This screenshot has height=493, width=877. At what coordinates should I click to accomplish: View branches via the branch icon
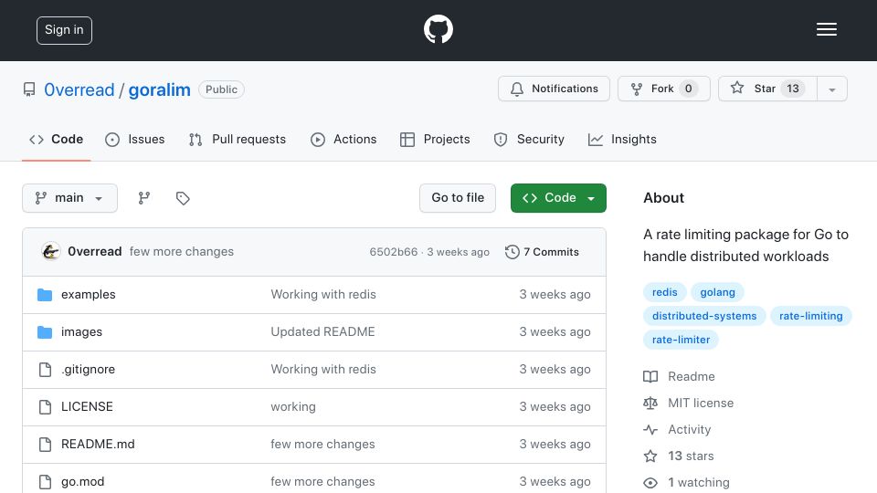click(x=144, y=198)
